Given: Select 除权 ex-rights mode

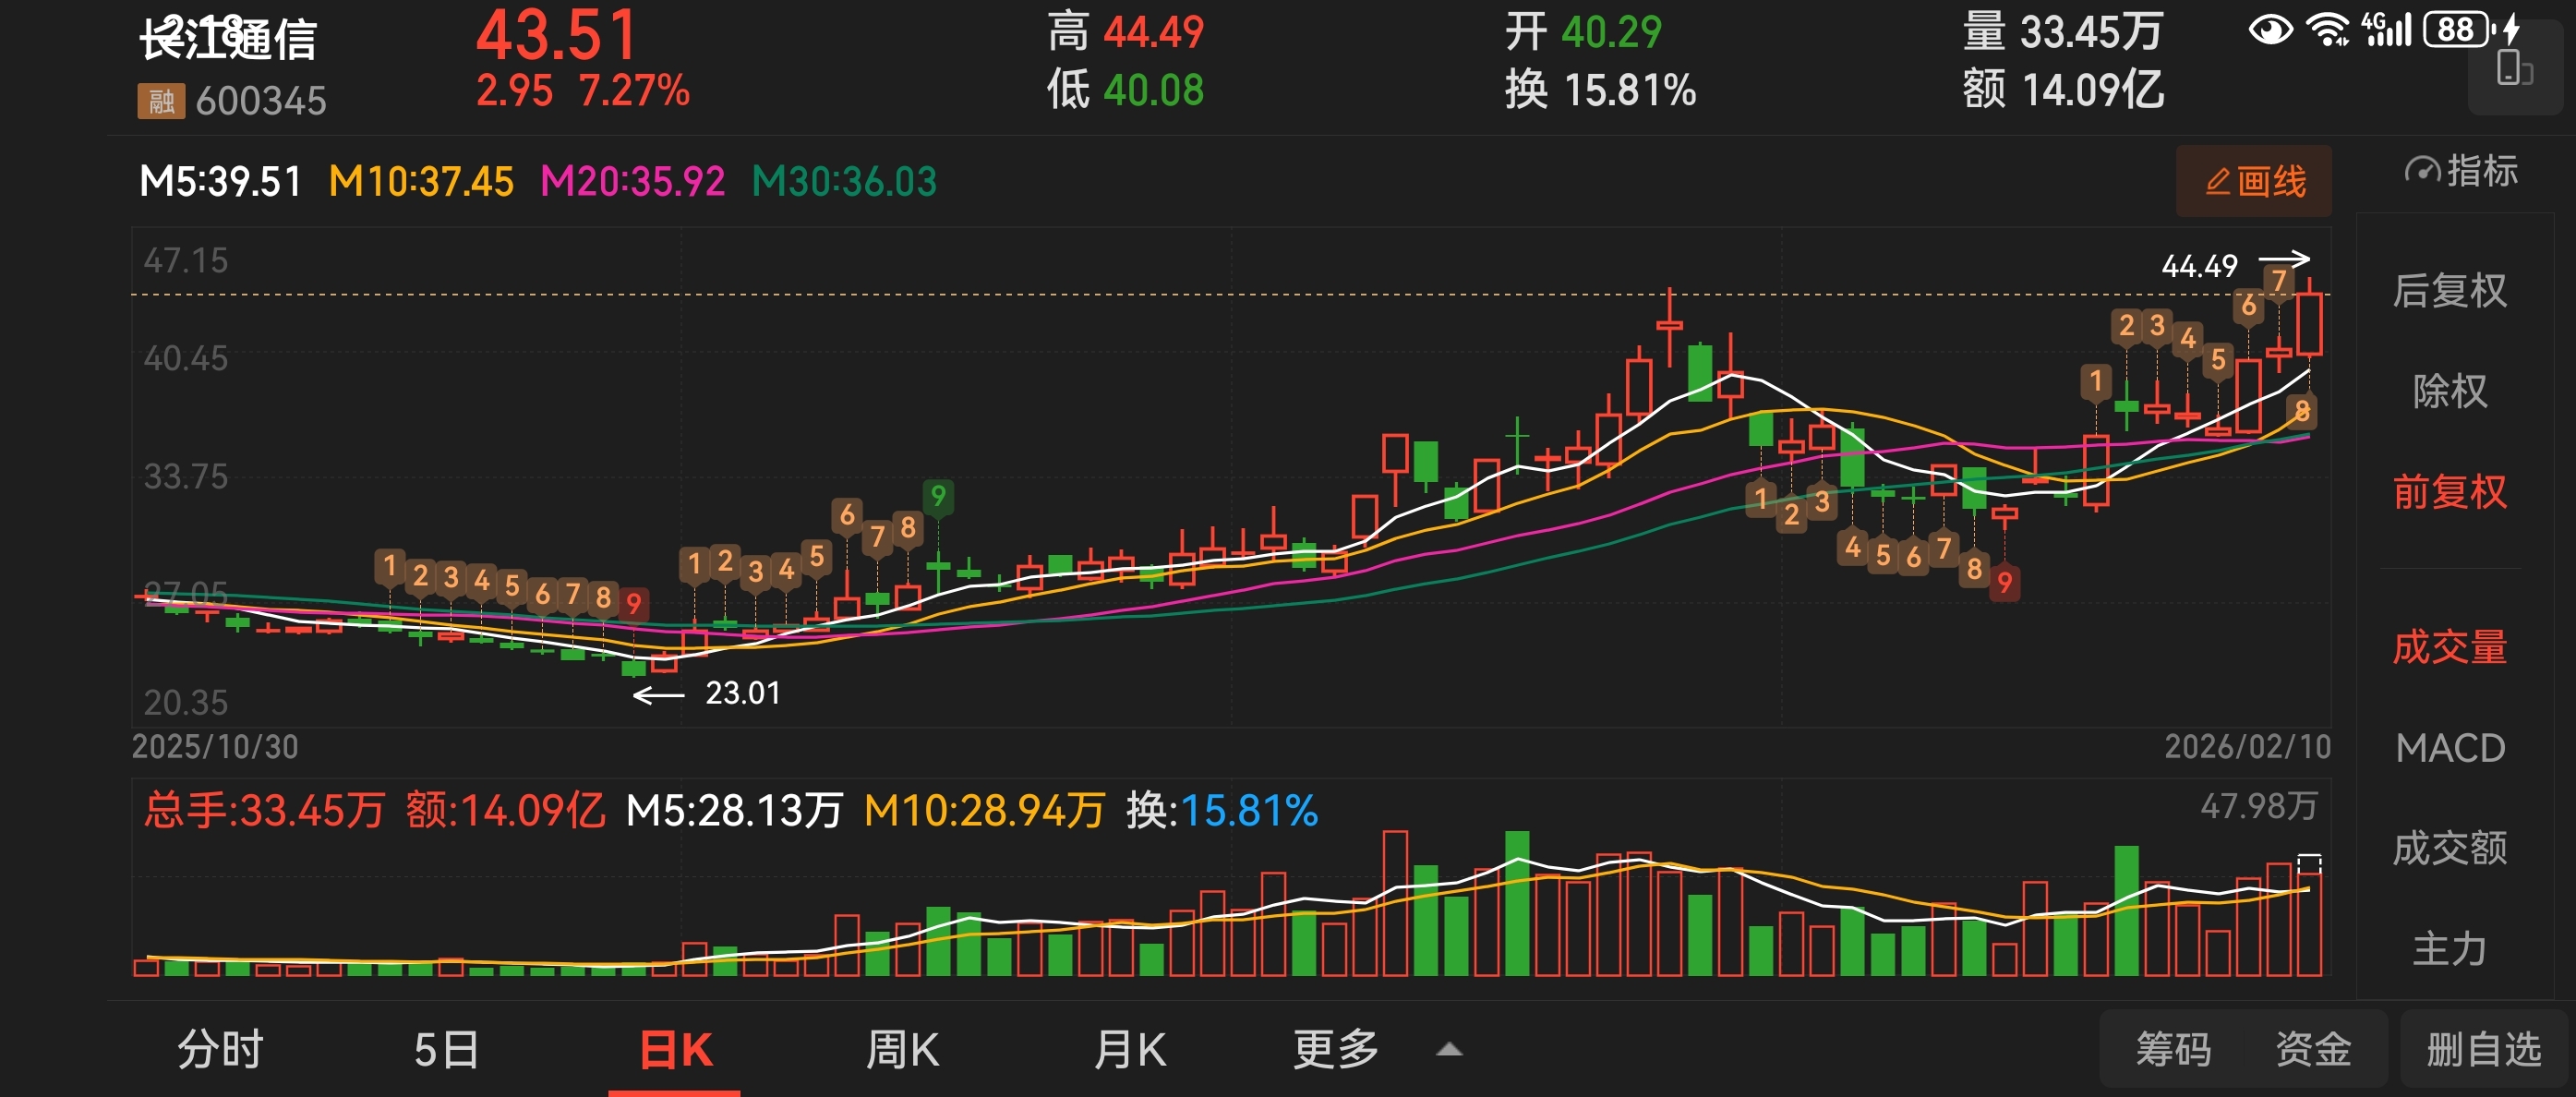Looking at the screenshot, I should point(2449,391).
